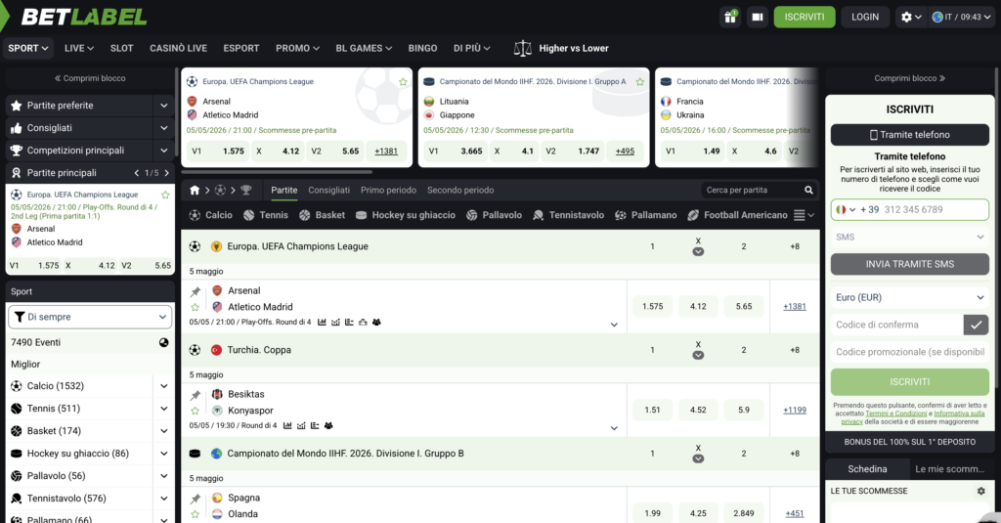Viewport: 1001px width, 523px height.
Task: Open the last info icon on Besiktas row
Action: pos(328,426)
